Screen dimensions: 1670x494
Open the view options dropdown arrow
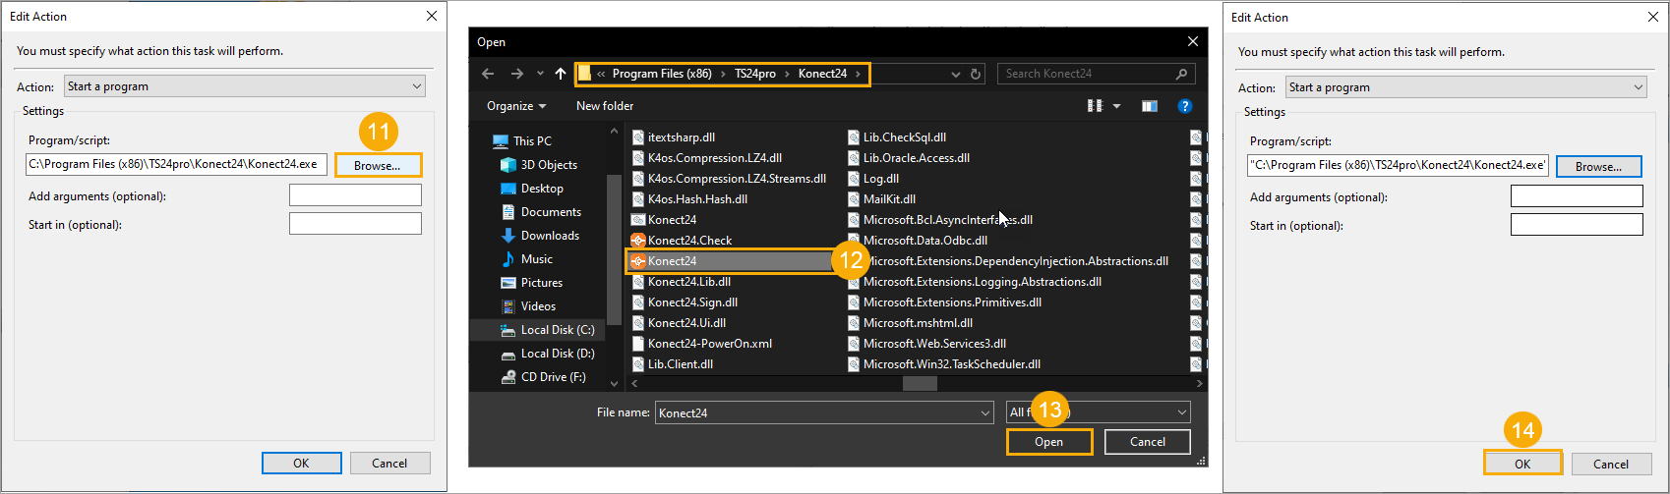tap(1116, 106)
